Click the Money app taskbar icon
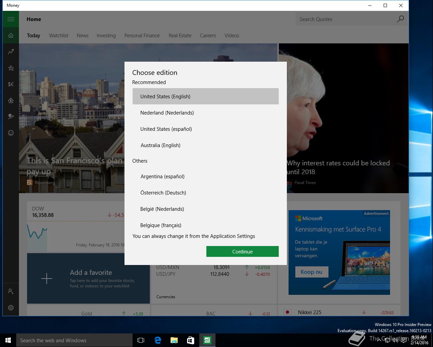 click(x=207, y=340)
